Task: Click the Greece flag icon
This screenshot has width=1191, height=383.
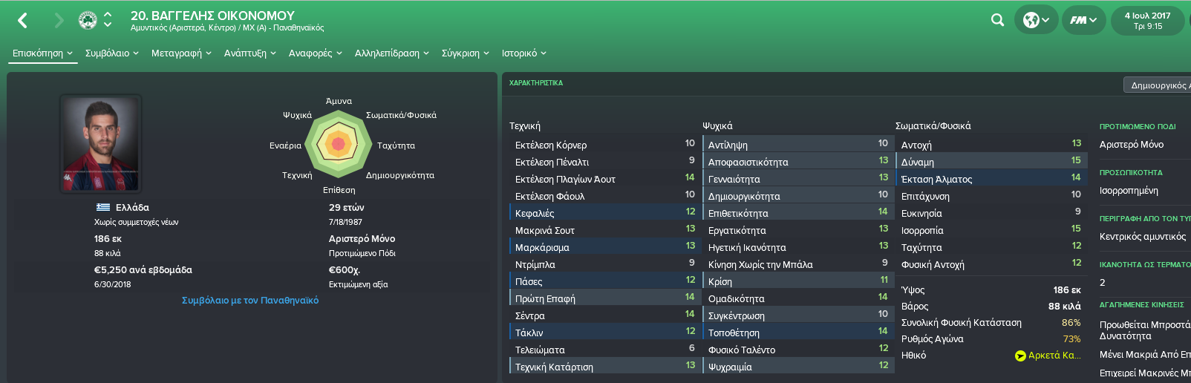Action: (x=103, y=207)
